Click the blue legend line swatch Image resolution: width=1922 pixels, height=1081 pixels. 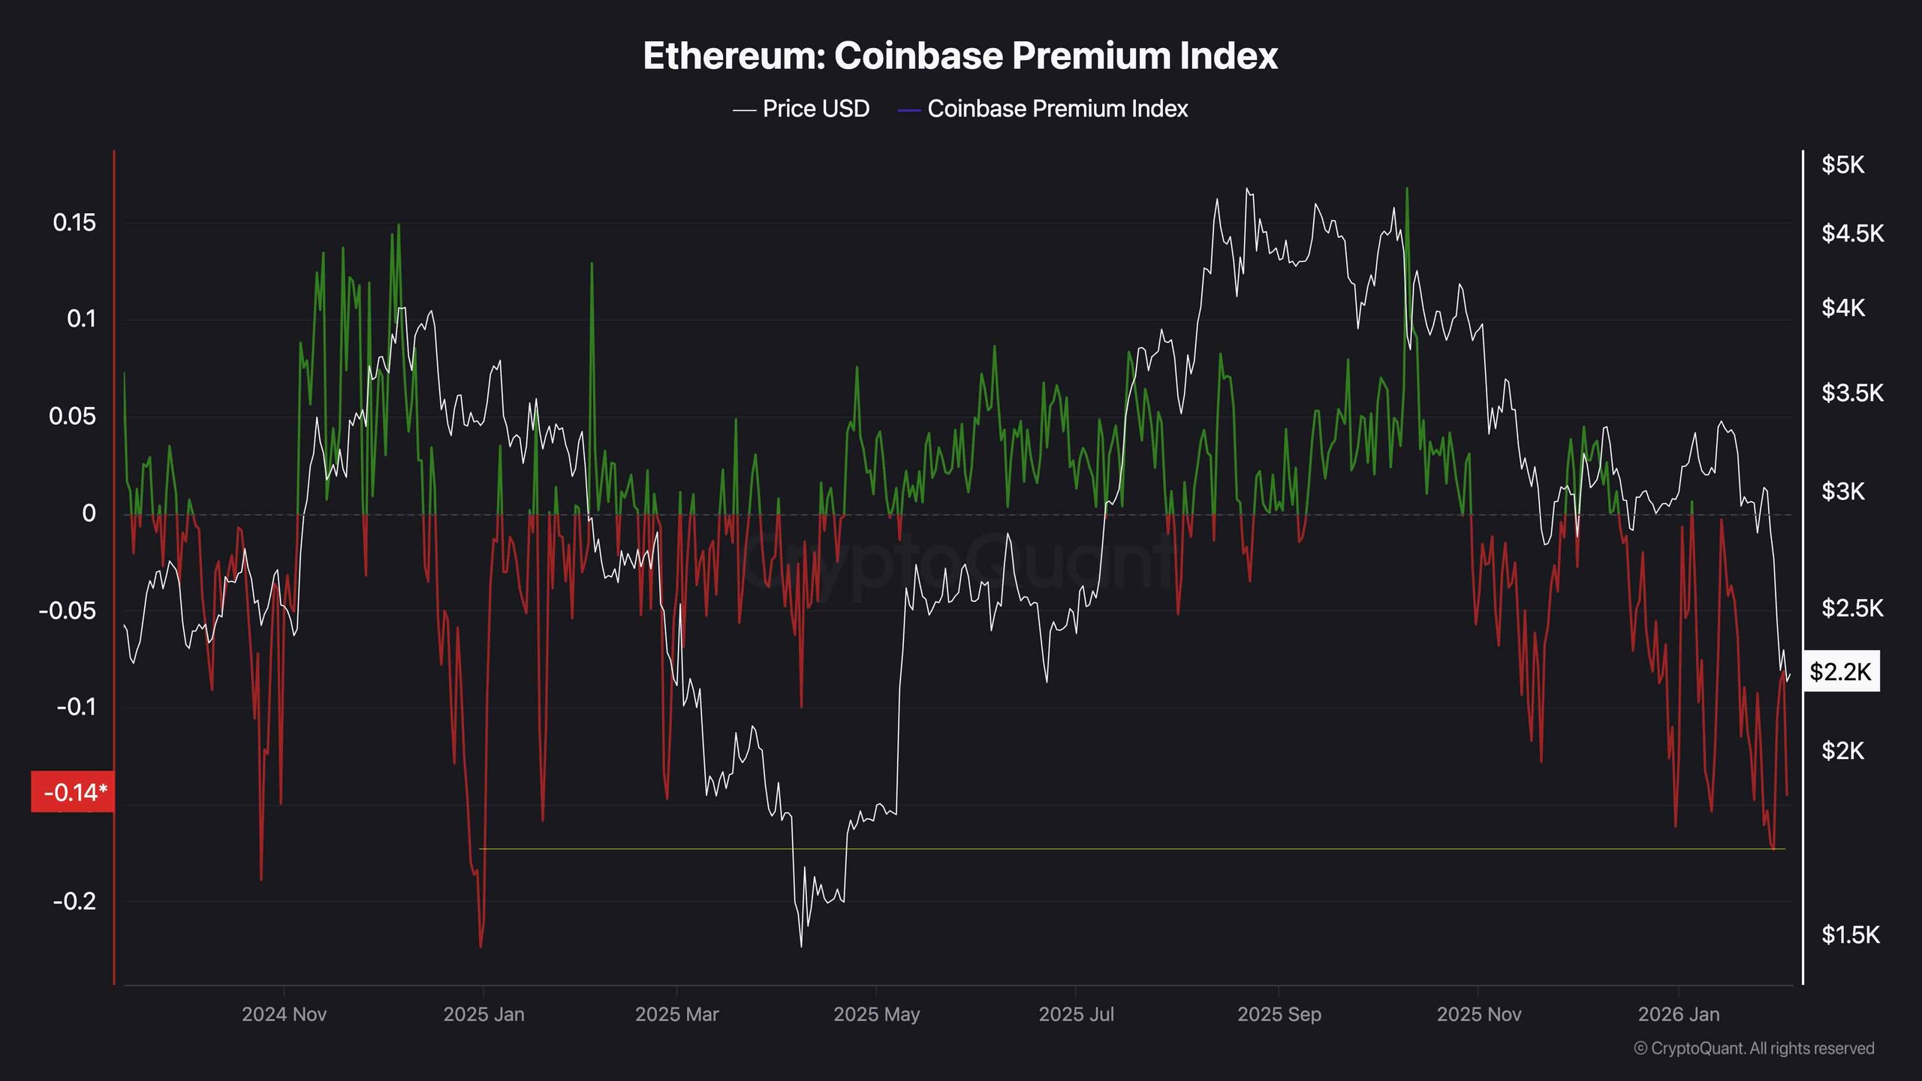tap(908, 110)
